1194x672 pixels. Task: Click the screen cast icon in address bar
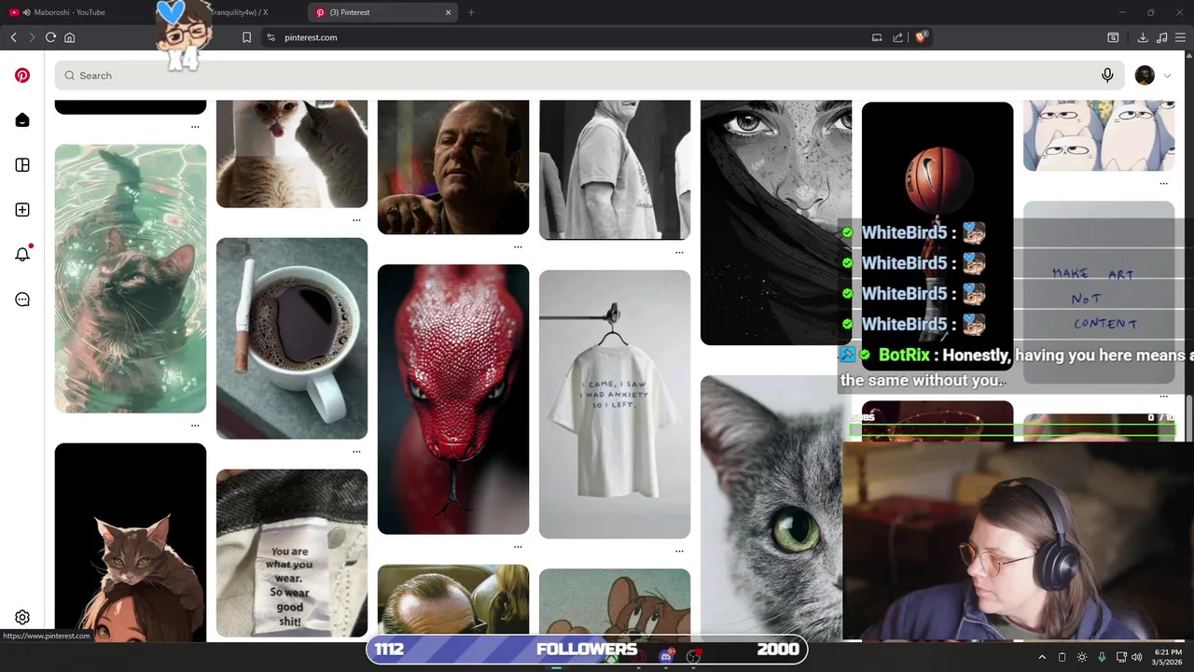[877, 37]
